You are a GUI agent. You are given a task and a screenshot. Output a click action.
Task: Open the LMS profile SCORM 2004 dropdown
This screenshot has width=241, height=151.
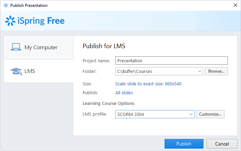point(155,114)
